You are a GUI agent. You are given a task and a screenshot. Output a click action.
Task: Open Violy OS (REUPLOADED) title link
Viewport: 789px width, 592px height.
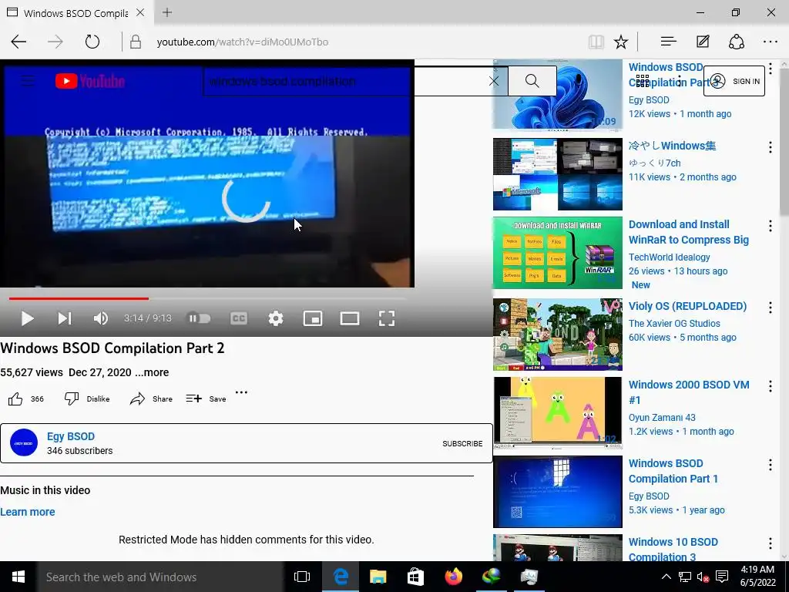pos(687,306)
